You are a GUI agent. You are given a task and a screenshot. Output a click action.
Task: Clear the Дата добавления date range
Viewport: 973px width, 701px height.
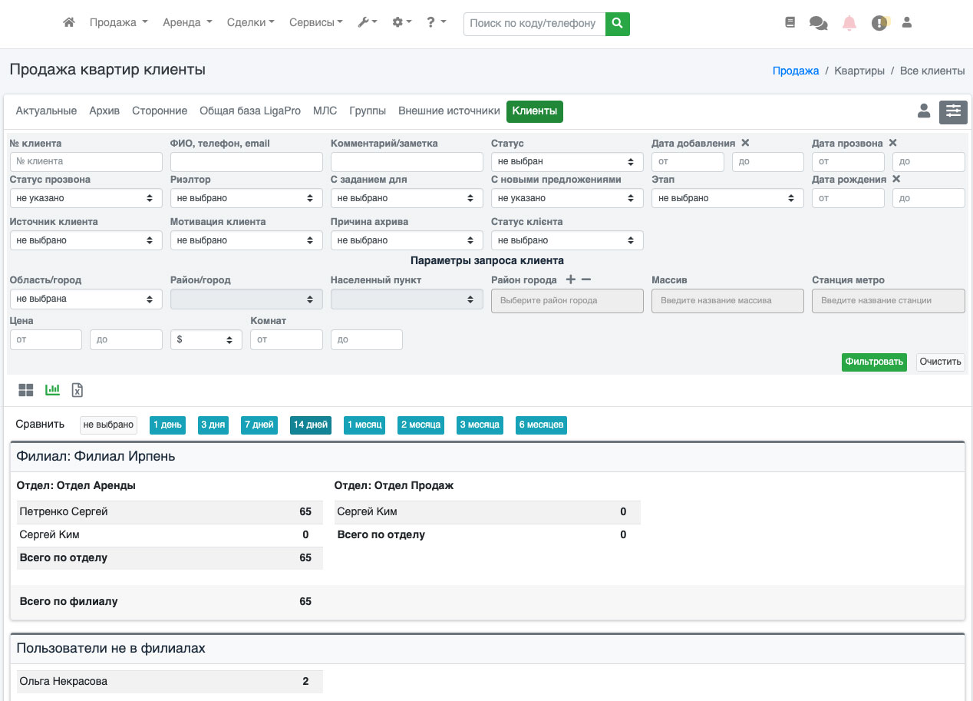point(745,143)
